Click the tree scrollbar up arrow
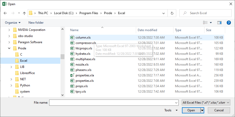235x117 pixels. pyautogui.click(x=62, y=29)
